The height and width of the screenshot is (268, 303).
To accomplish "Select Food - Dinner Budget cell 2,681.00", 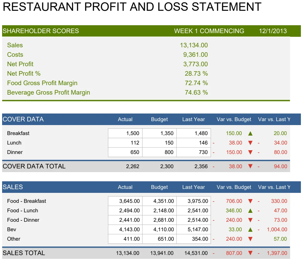I will (159, 220).
